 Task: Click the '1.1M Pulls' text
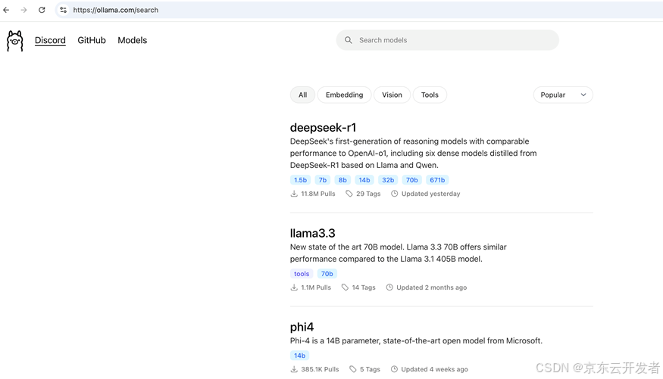click(x=316, y=287)
